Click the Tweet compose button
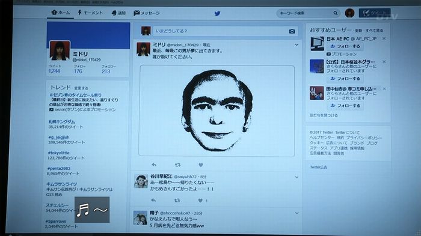The width and height of the screenshot is (421, 236). [374, 13]
